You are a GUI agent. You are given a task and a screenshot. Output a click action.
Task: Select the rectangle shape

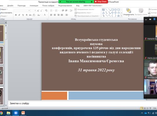pyautogui.click(x=112, y=10)
